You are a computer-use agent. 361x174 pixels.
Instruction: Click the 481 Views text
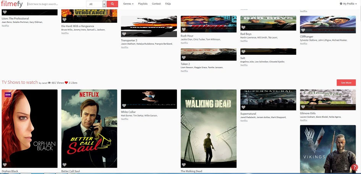tap(58, 83)
